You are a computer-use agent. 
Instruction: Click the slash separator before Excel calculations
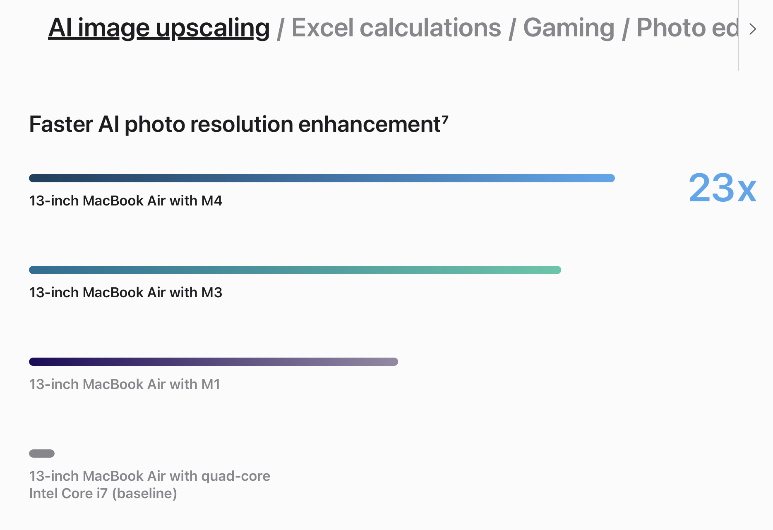(281, 29)
